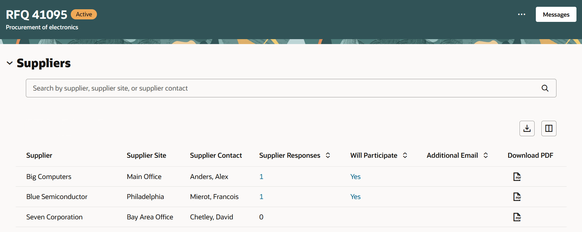Download PDF for Big Computers

[x=517, y=177]
